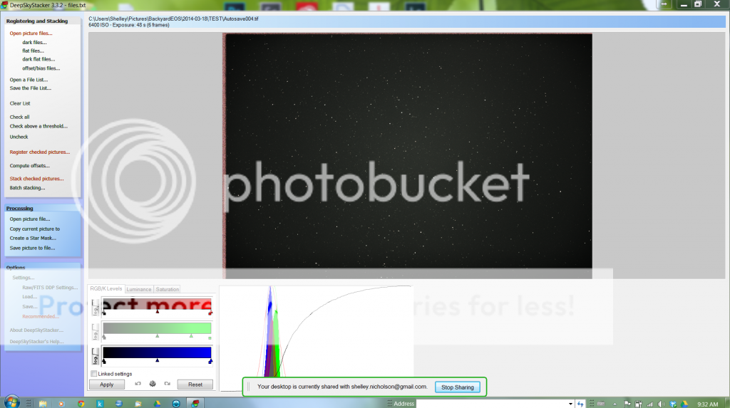The width and height of the screenshot is (730, 408).
Task: Open Windows Media Player taskbar icon
Action: (x=61, y=404)
